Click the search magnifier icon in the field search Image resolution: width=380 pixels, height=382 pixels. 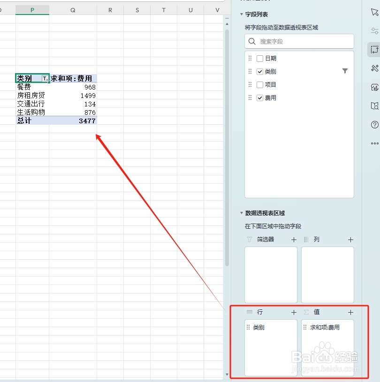pos(252,41)
